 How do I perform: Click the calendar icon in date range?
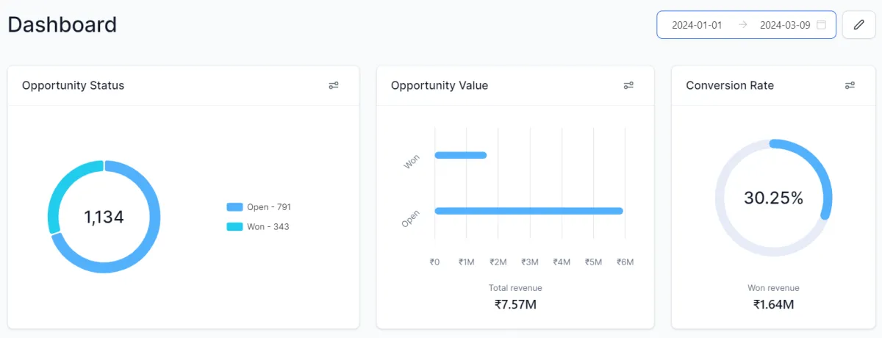tap(822, 25)
